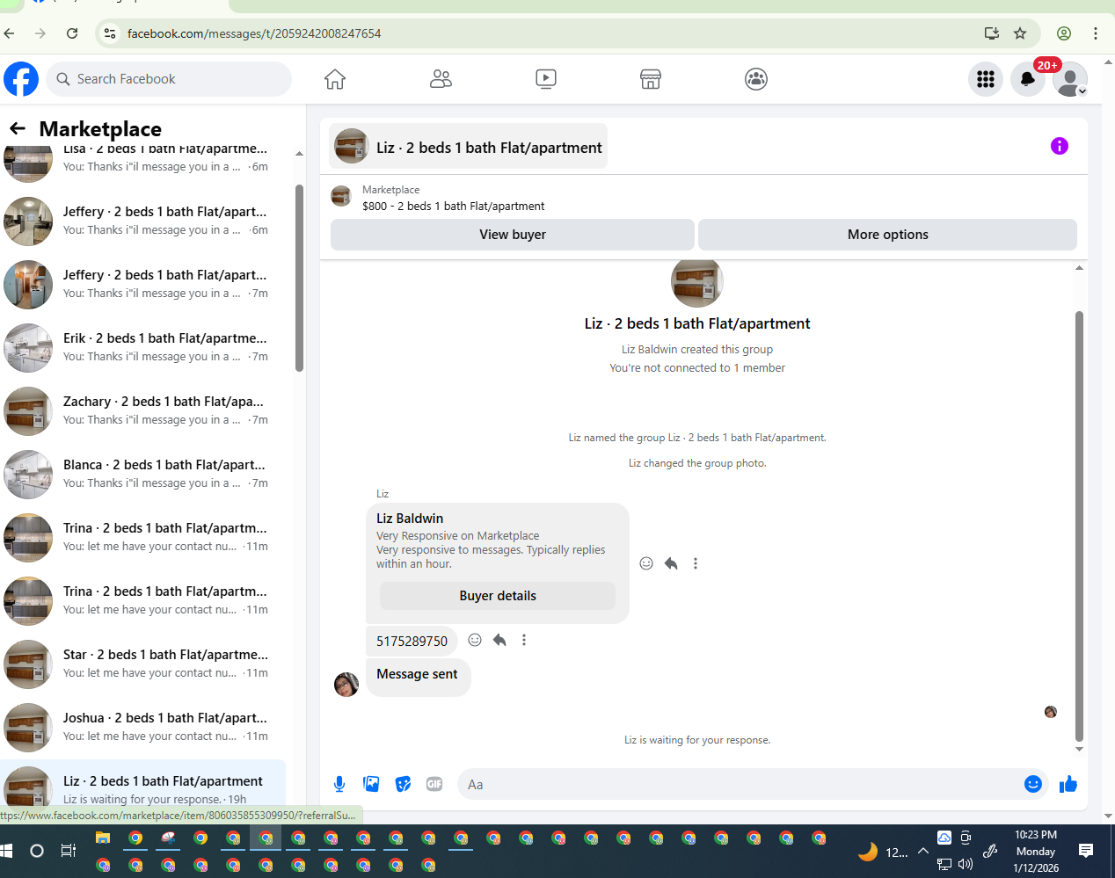React to the Liz Baldwin card message
Viewport: 1115px width, 878px height.
[646, 563]
